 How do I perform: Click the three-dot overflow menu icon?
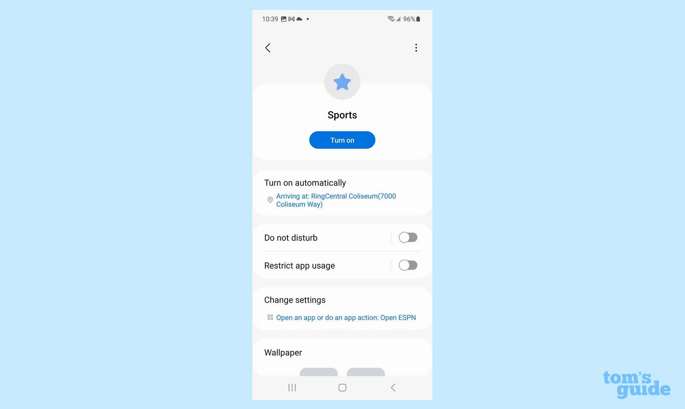(x=416, y=47)
